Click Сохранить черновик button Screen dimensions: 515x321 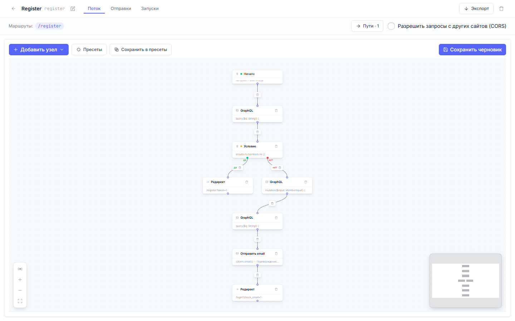pyautogui.click(x=472, y=50)
